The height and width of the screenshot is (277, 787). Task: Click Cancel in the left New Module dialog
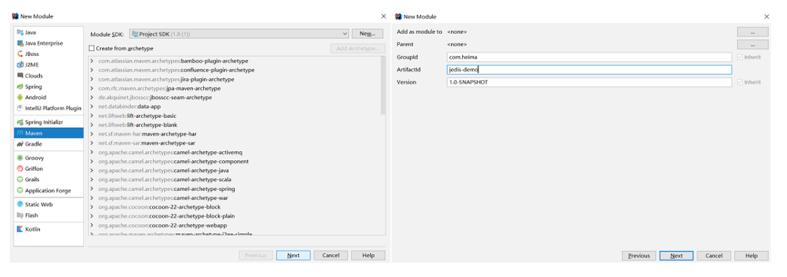coord(331,255)
